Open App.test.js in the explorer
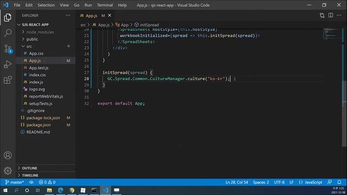347x195 pixels. coord(38,68)
